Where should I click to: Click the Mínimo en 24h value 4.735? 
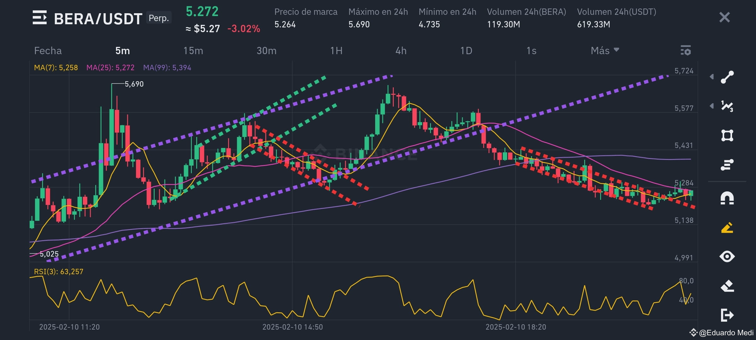(429, 24)
